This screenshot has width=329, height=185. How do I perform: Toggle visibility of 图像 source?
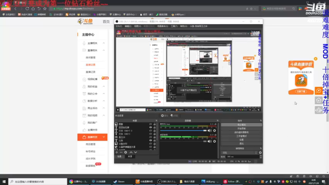pos(151,124)
